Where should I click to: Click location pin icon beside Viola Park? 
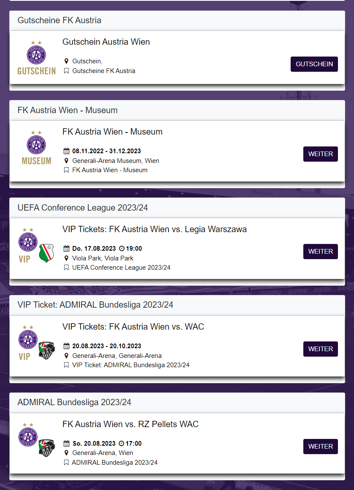pos(66,258)
